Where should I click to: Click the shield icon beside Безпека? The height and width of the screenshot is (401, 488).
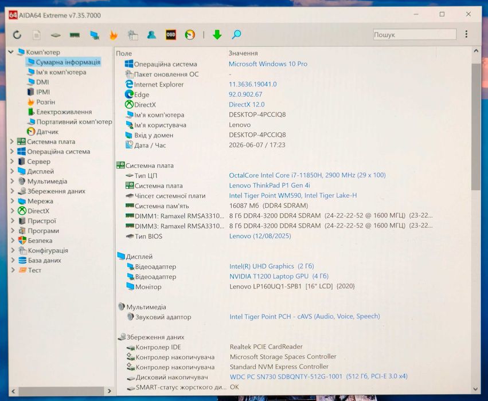[22, 240]
